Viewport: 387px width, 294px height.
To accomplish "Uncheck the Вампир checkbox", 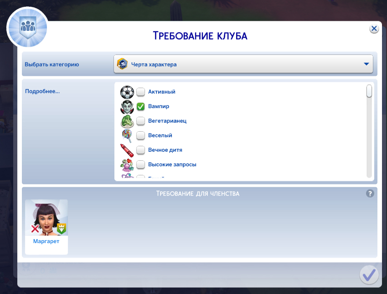I will tap(141, 106).
